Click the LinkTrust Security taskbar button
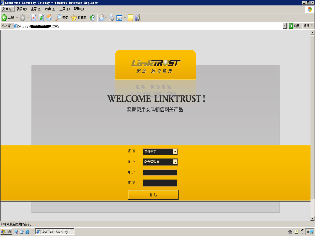Viewport: 315px width, 236px height. click(x=55, y=232)
